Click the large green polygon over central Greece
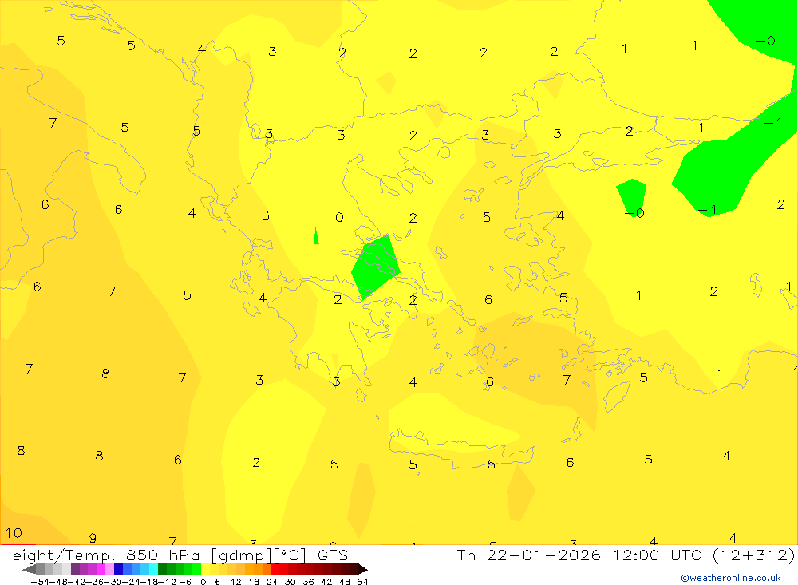This screenshot has height=585, width=798. 376,267
